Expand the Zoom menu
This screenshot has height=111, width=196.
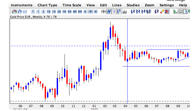coord(149,5)
